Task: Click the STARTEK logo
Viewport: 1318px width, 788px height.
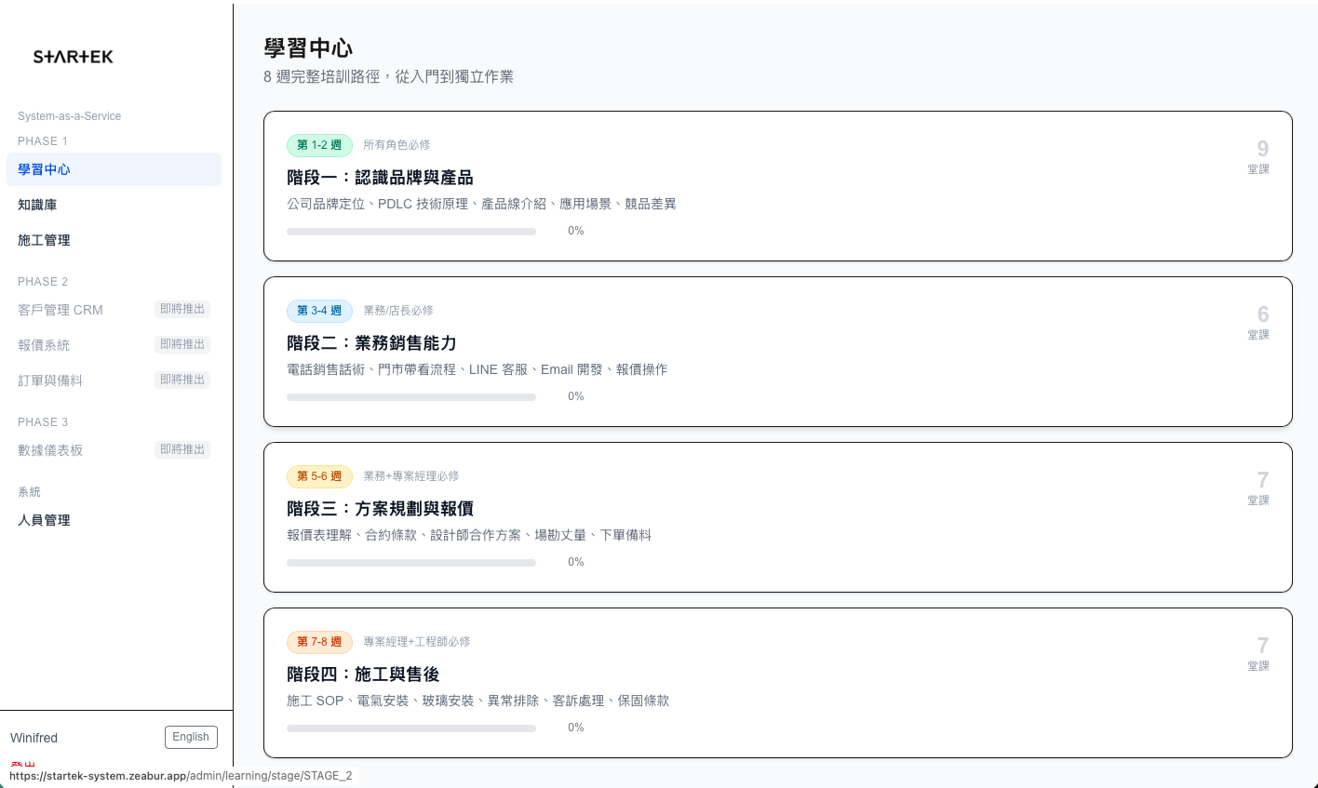Action: [x=74, y=56]
